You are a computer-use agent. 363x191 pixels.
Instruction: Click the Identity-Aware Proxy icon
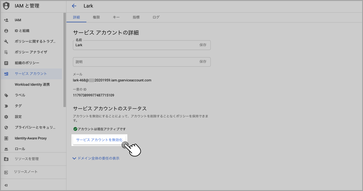(6, 138)
